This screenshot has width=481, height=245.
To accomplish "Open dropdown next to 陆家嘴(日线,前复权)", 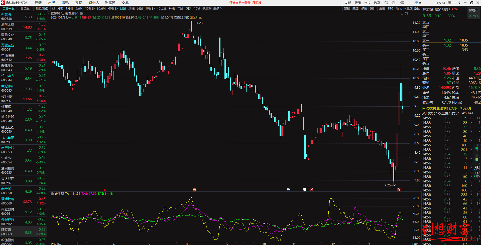I will pyautogui.click(x=81, y=14).
